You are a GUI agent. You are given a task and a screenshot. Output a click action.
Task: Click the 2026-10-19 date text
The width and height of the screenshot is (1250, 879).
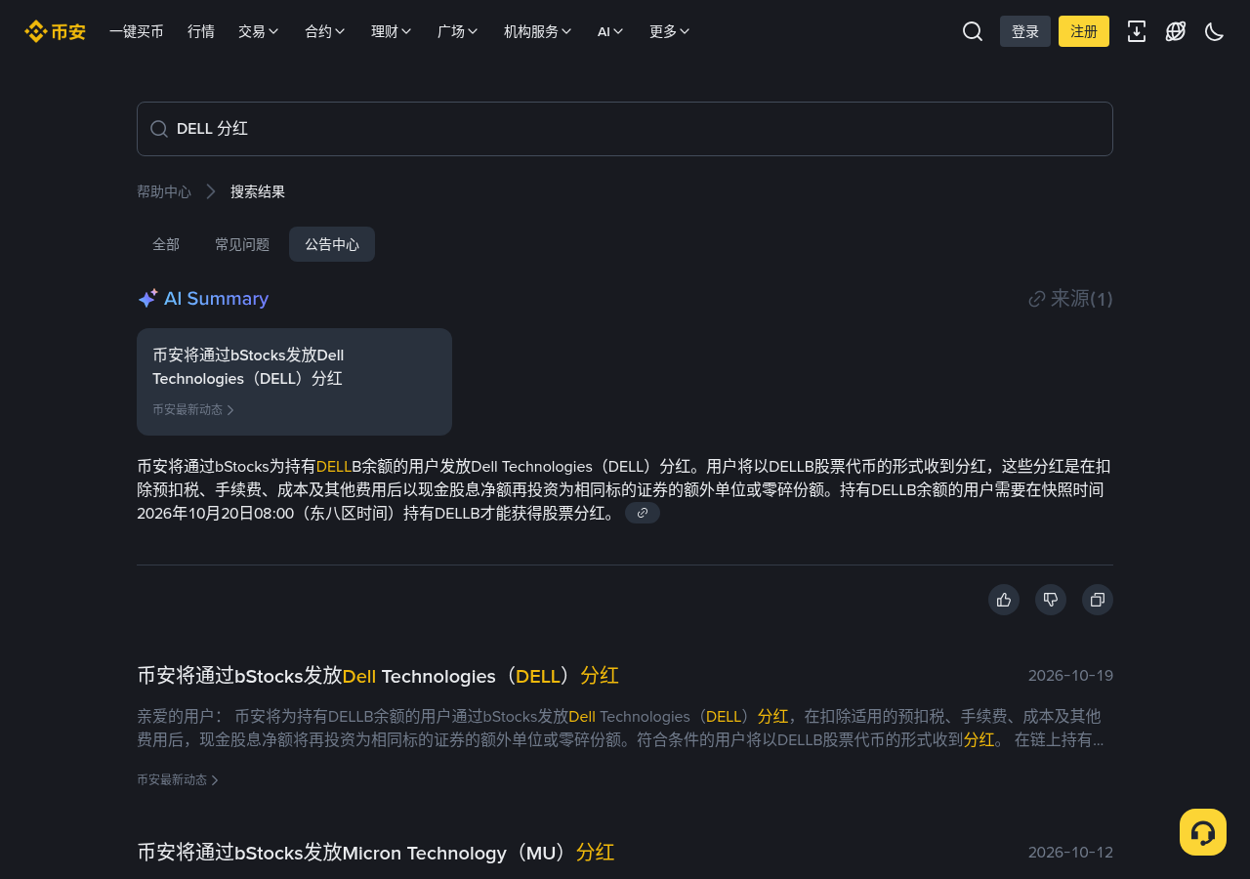[1070, 676]
